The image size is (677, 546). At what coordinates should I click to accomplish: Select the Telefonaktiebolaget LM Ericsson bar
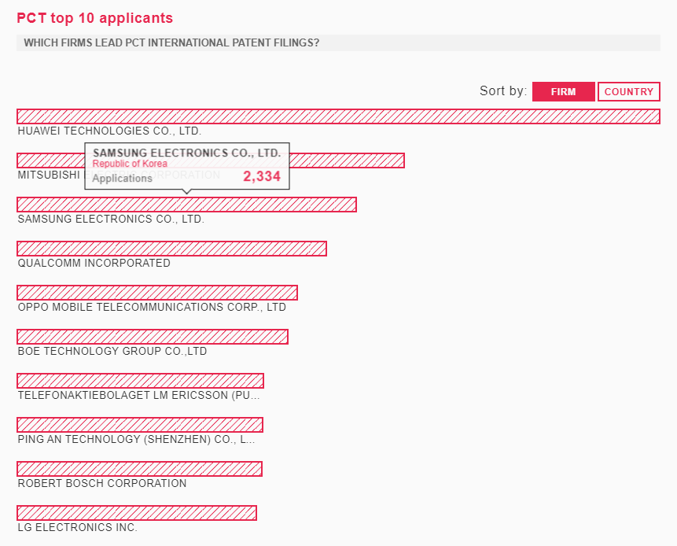(140, 381)
